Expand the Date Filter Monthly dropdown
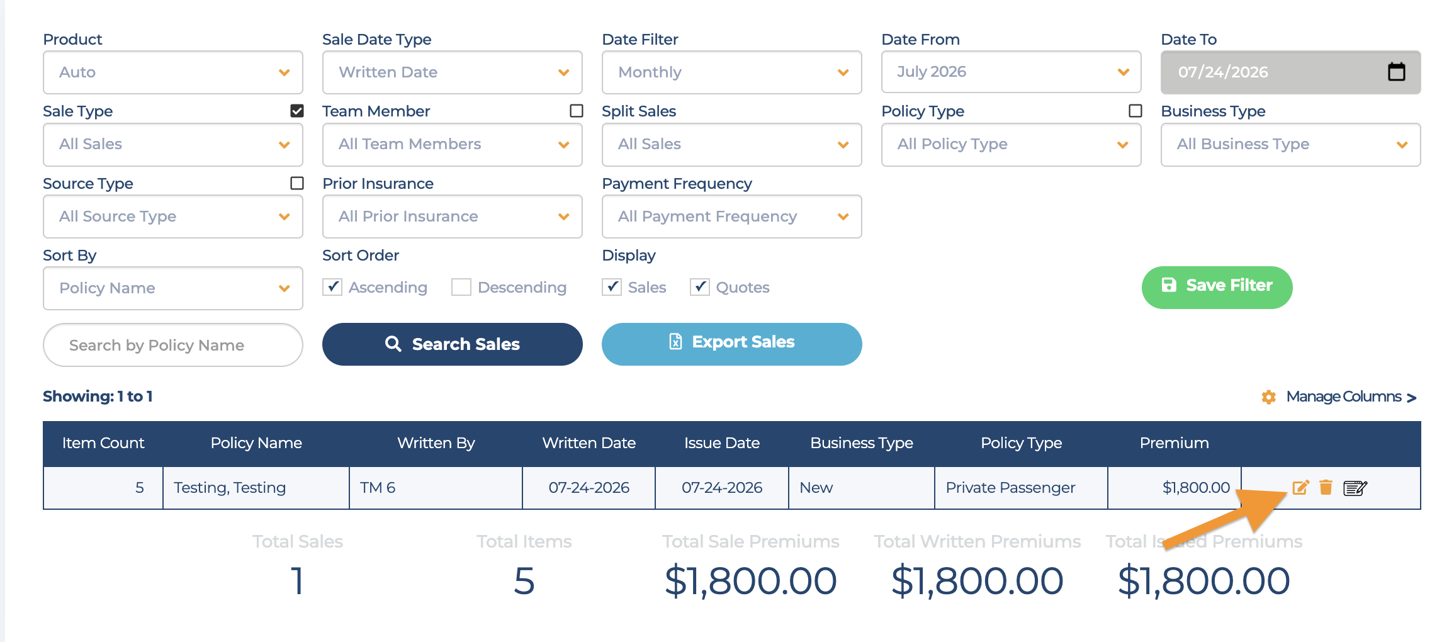The height and width of the screenshot is (642, 1454). click(x=732, y=72)
